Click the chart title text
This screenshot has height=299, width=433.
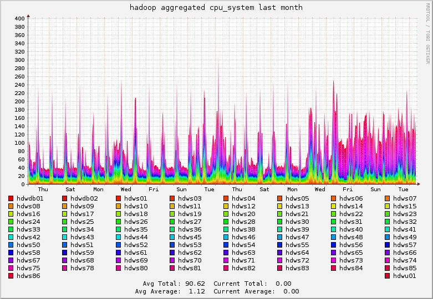(x=216, y=7)
